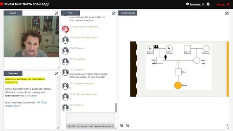Click the send message hint button

(90, 126)
